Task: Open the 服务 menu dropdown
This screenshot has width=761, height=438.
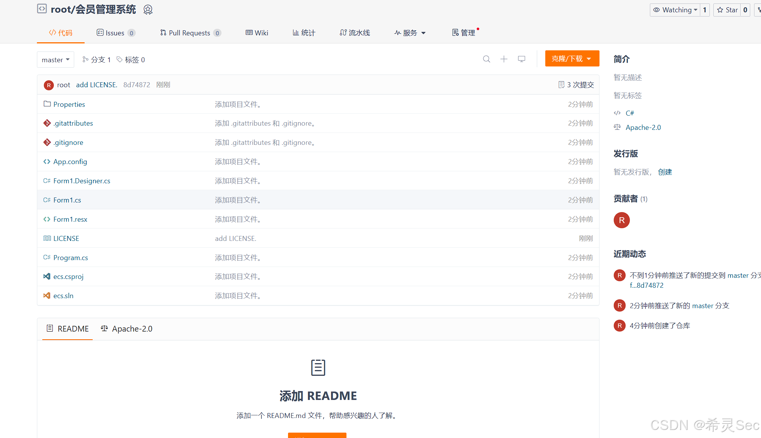Action: pos(410,33)
